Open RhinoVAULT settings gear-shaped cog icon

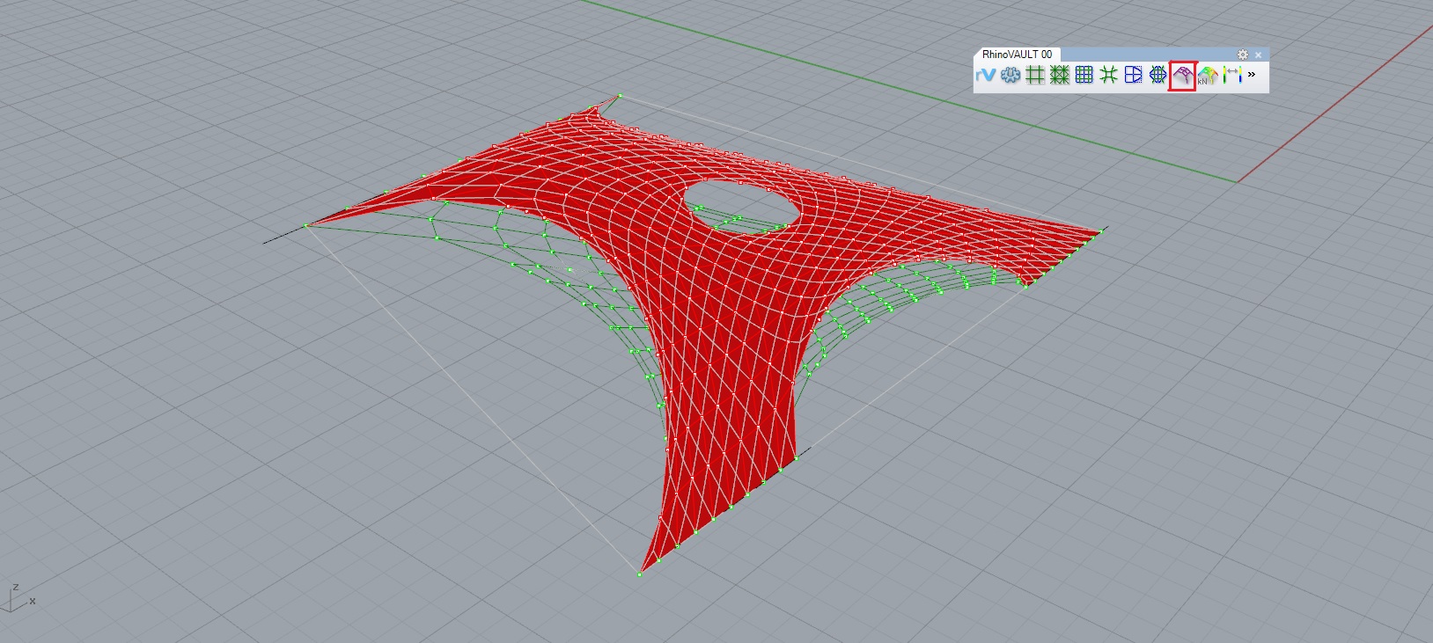coord(1010,76)
